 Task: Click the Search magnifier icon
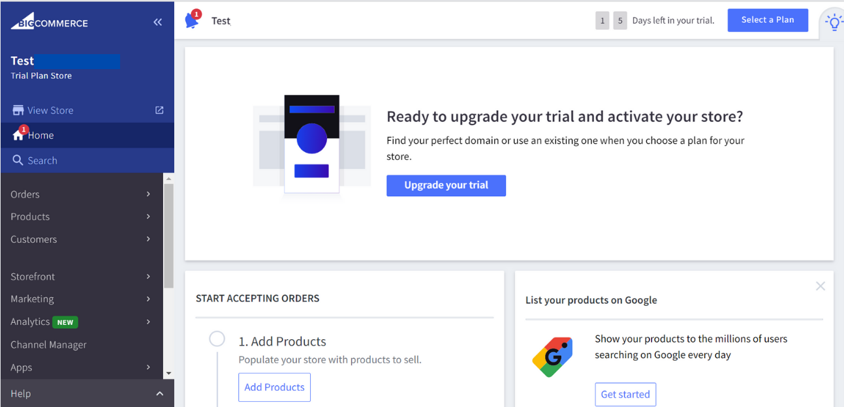click(x=18, y=160)
